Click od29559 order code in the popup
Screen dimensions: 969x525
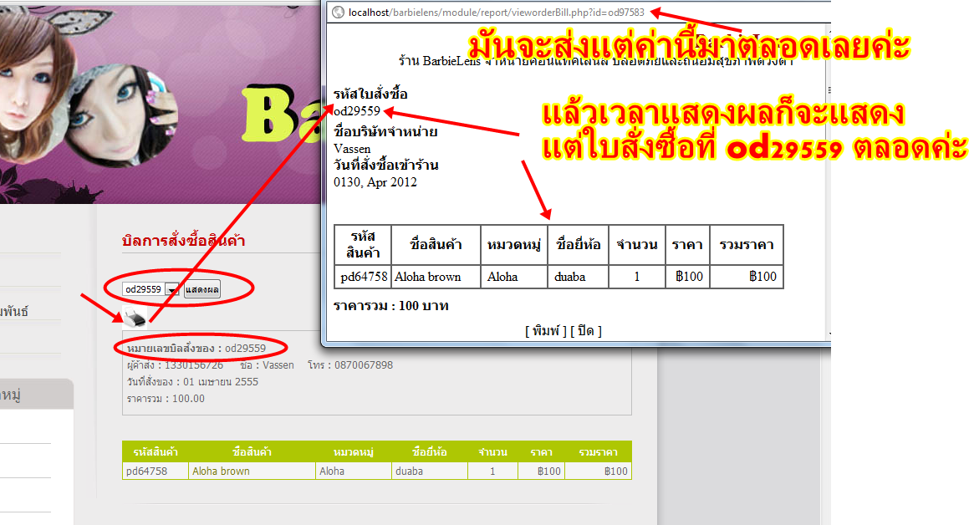pyautogui.click(x=356, y=111)
